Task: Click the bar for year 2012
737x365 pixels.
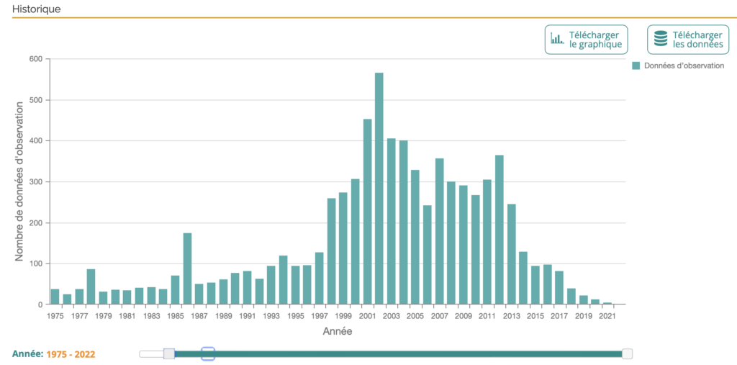Action: [x=499, y=230]
